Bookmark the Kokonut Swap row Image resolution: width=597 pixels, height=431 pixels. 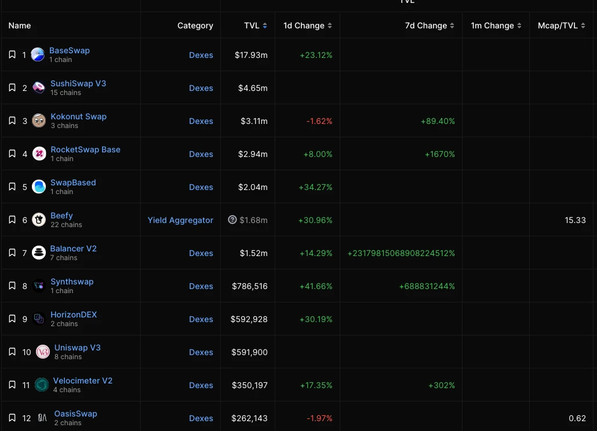pyautogui.click(x=12, y=121)
